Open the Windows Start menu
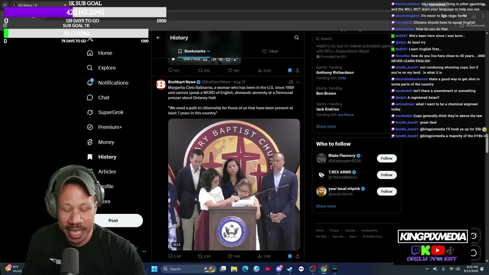This screenshot has height=275, width=489. coord(154,269)
